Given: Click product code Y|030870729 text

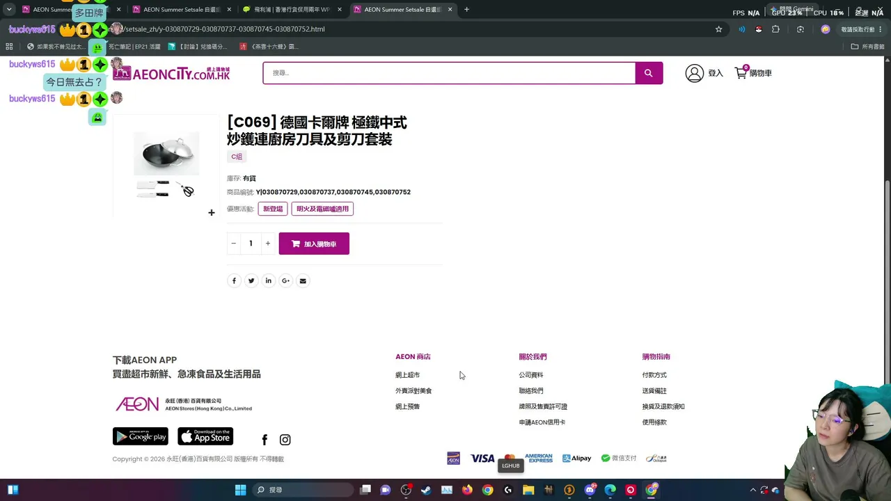Looking at the screenshot, I should [x=333, y=192].
